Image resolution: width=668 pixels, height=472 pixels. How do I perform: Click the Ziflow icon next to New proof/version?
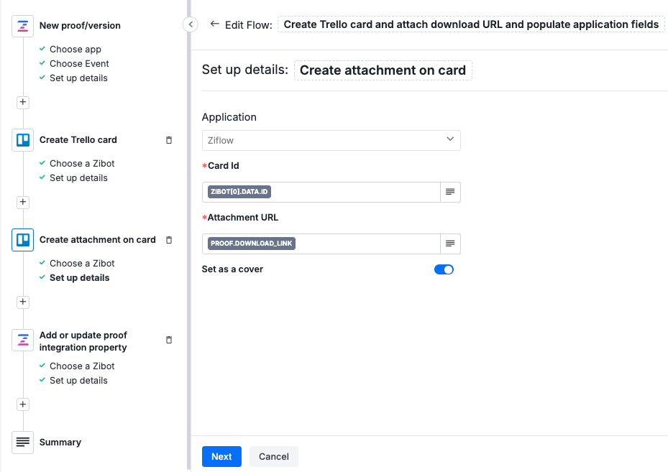(22, 26)
